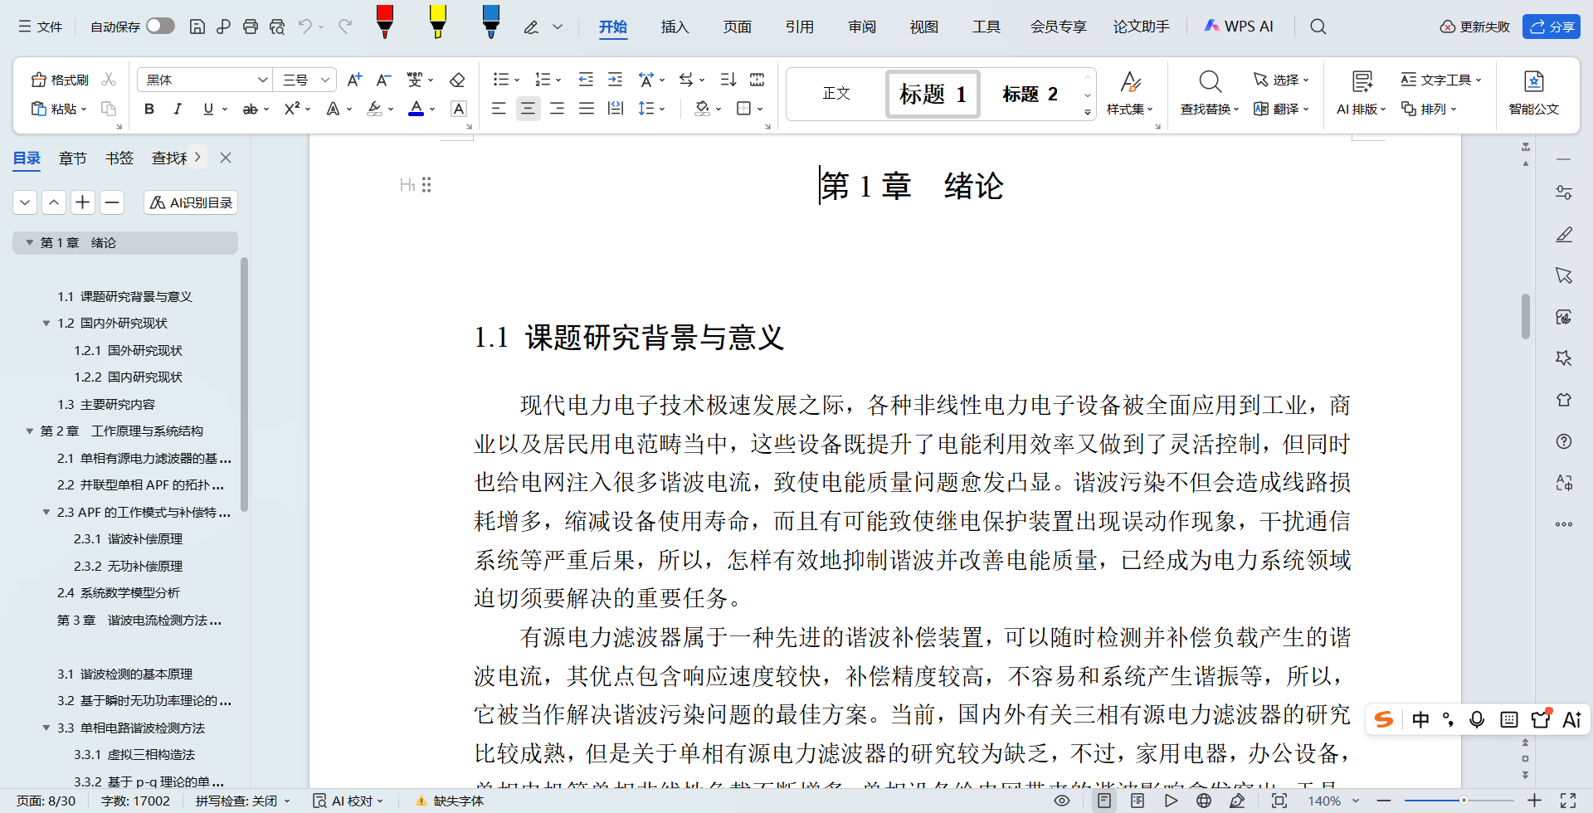Viewport: 1593px width, 813px height.
Task: Switch to the Chapters (章节) pane tab
Action: (x=73, y=158)
